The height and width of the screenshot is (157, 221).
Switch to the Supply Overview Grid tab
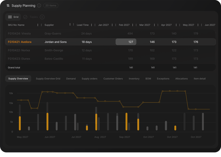[48, 78]
